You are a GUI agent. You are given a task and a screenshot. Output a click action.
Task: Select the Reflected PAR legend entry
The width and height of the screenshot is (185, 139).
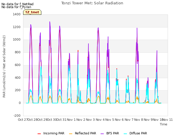pyautogui.click(x=83, y=133)
